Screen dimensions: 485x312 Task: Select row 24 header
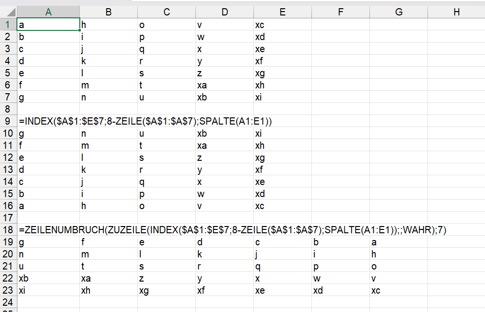8,302
